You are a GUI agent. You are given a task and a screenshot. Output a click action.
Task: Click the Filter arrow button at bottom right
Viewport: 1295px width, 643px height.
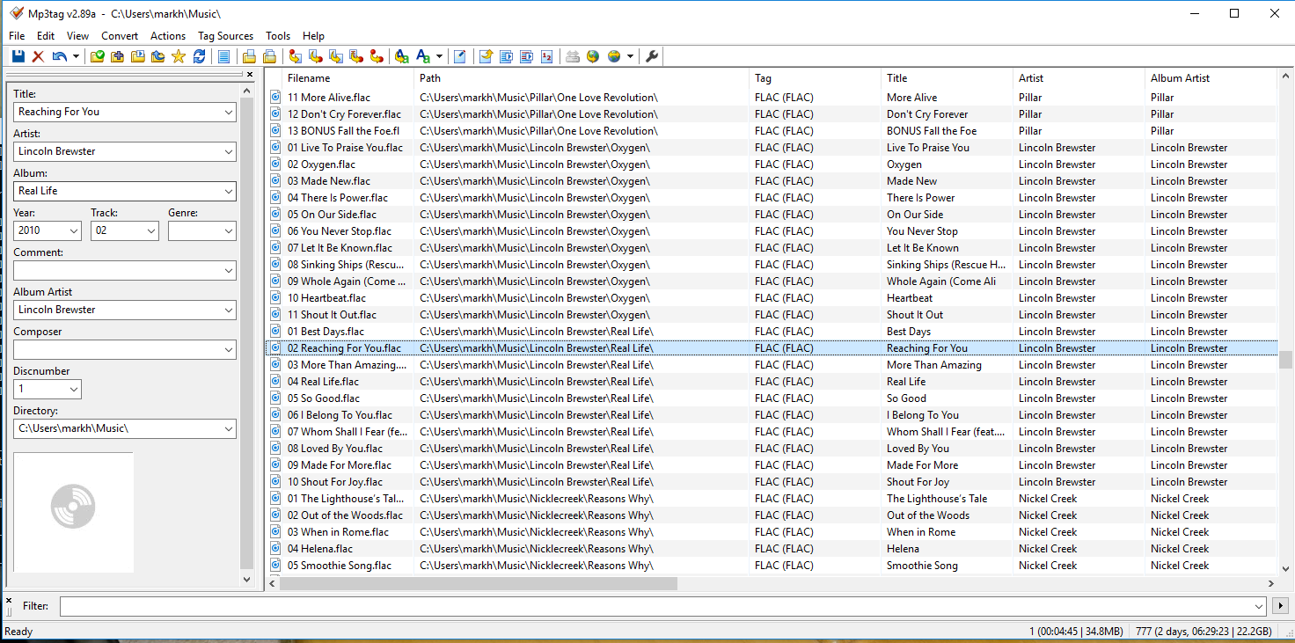(x=1281, y=605)
